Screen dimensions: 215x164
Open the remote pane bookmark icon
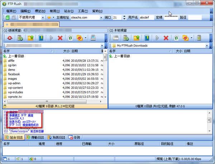pos(41,38)
